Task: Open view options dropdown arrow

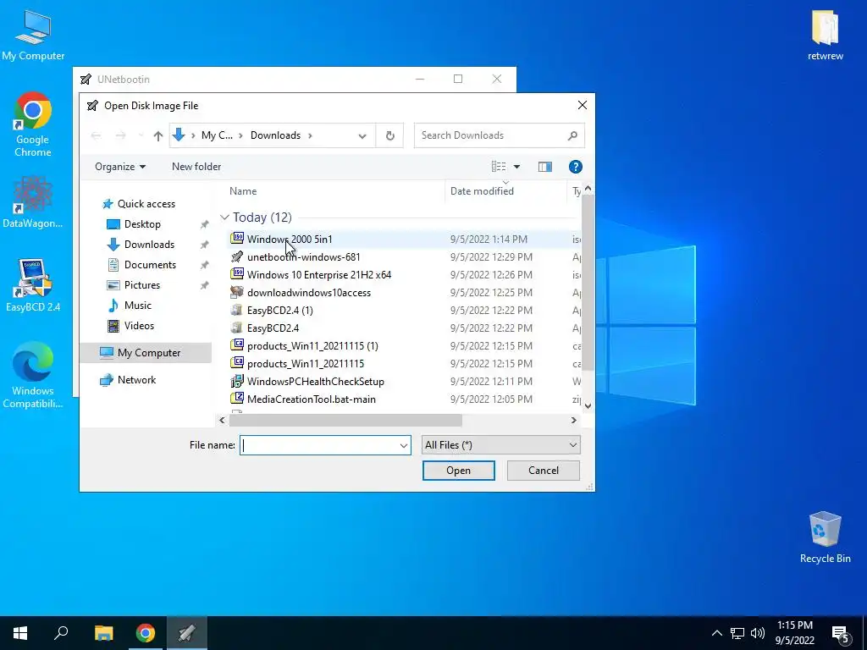Action: pos(516,167)
